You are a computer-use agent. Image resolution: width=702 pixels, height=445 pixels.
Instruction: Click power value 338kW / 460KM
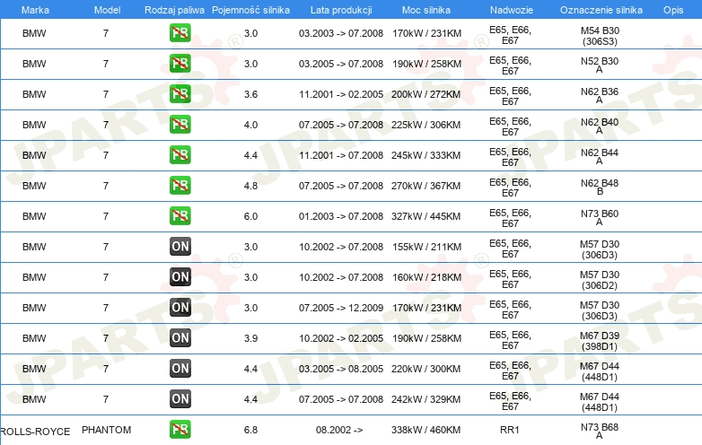tap(426, 430)
